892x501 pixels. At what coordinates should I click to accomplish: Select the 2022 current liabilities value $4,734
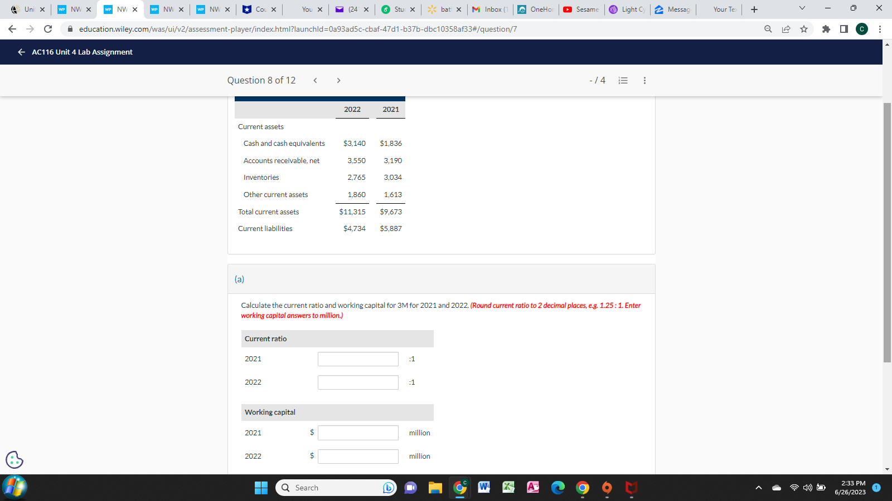[355, 228]
